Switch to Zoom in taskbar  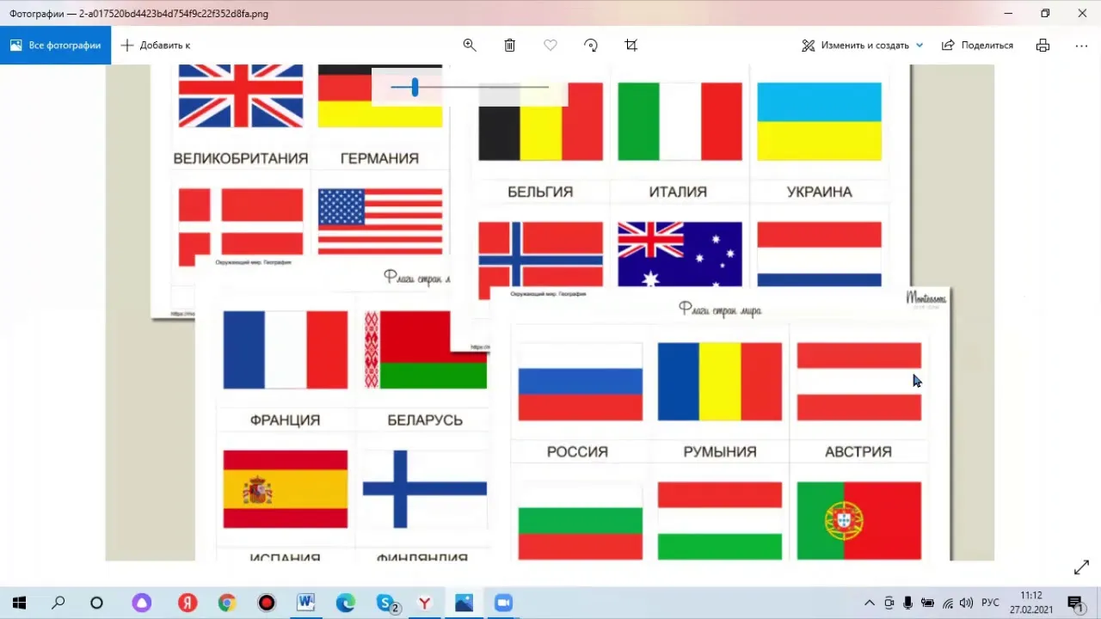pyautogui.click(x=504, y=604)
